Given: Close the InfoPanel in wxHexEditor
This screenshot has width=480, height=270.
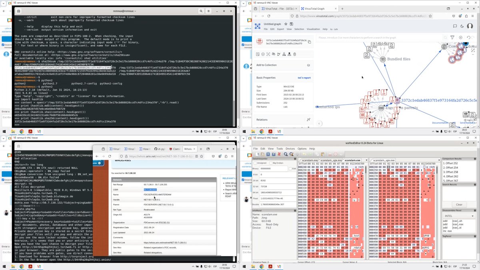Looking at the screenshot, I should [x=296, y=210].
